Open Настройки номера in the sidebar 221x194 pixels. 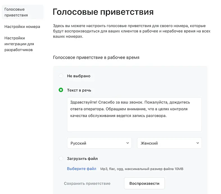point(22,27)
